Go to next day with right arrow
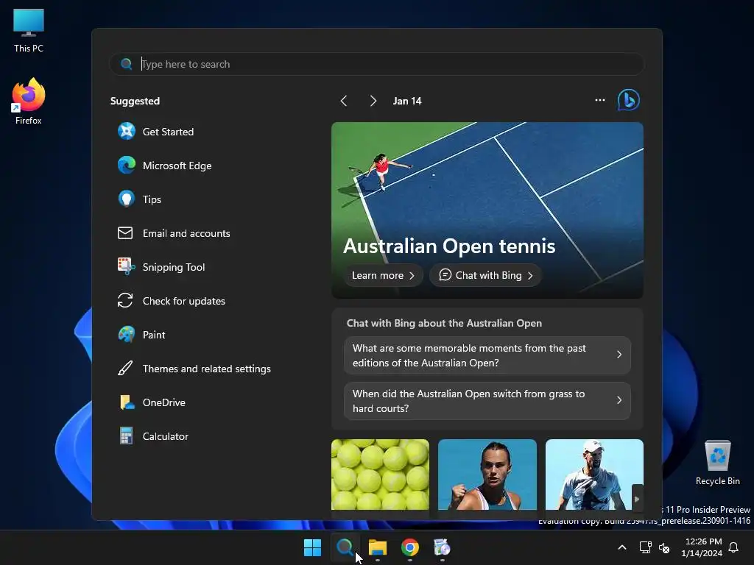The image size is (754, 565). click(x=373, y=101)
